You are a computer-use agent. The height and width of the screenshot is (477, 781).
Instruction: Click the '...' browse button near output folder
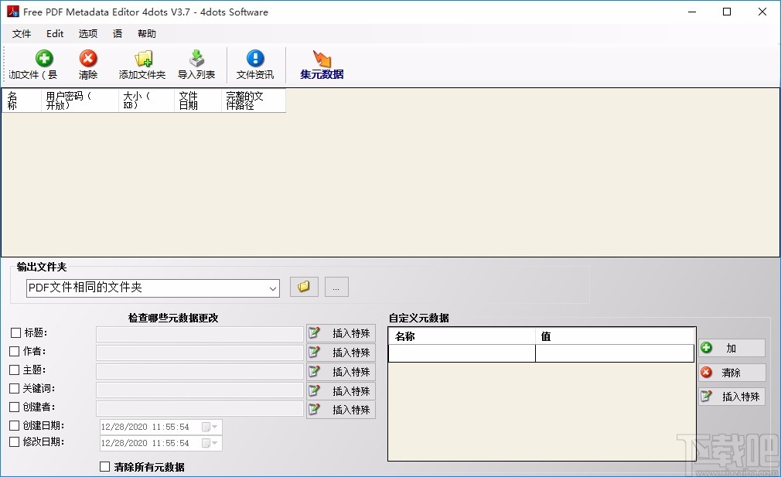pos(336,286)
